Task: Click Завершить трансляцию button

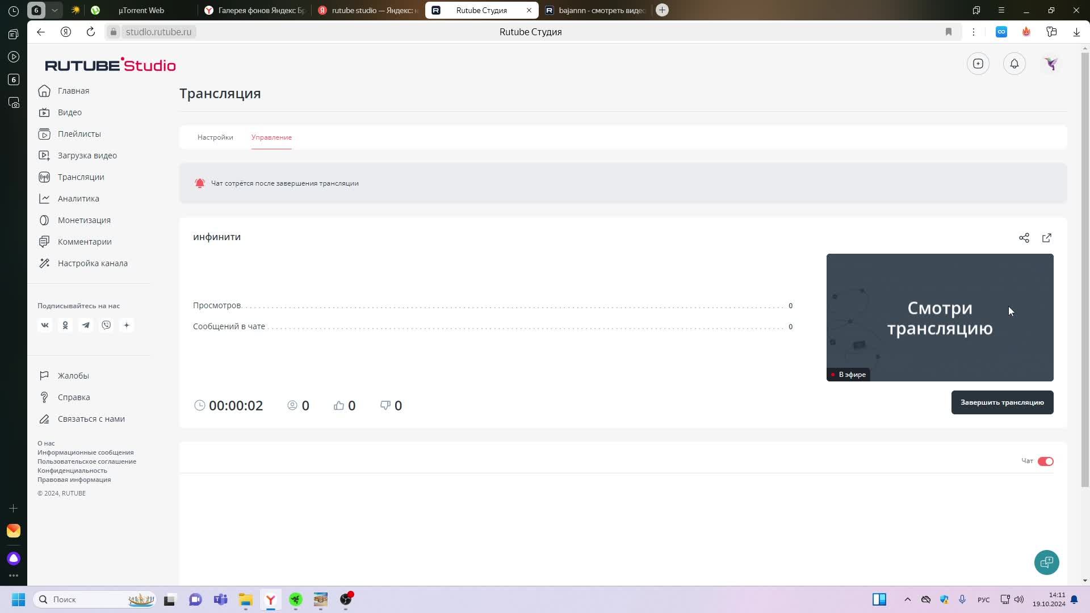Action: coord(1002,402)
